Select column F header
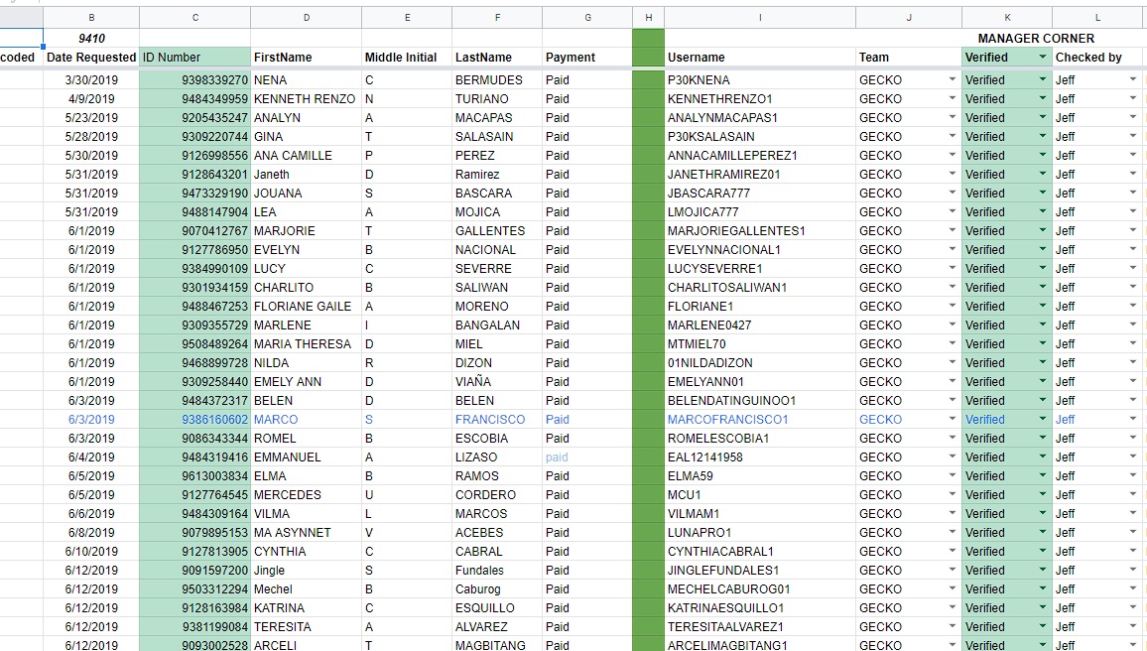This screenshot has width=1147, height=651. [x=497, y=18]
